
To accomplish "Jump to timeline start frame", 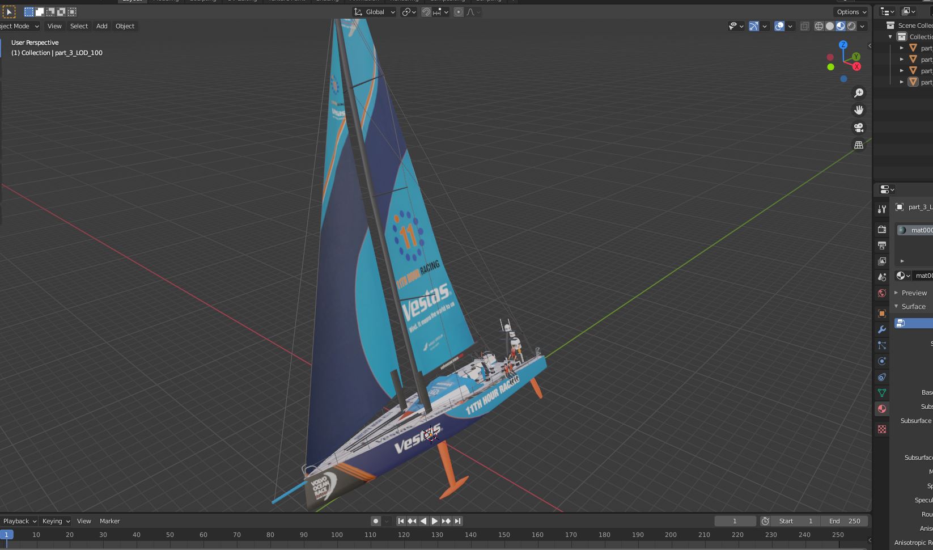I will pos(401,521).
